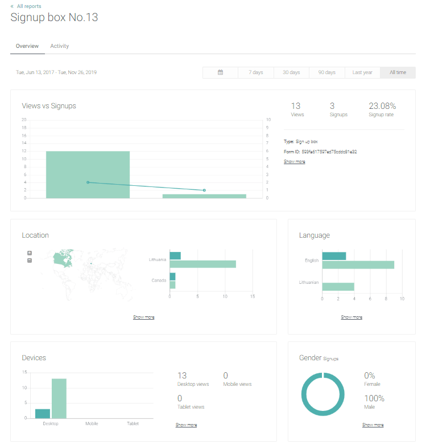Show more in Location panel
Screen dimensions: 426x448
[x=143, y=317]
